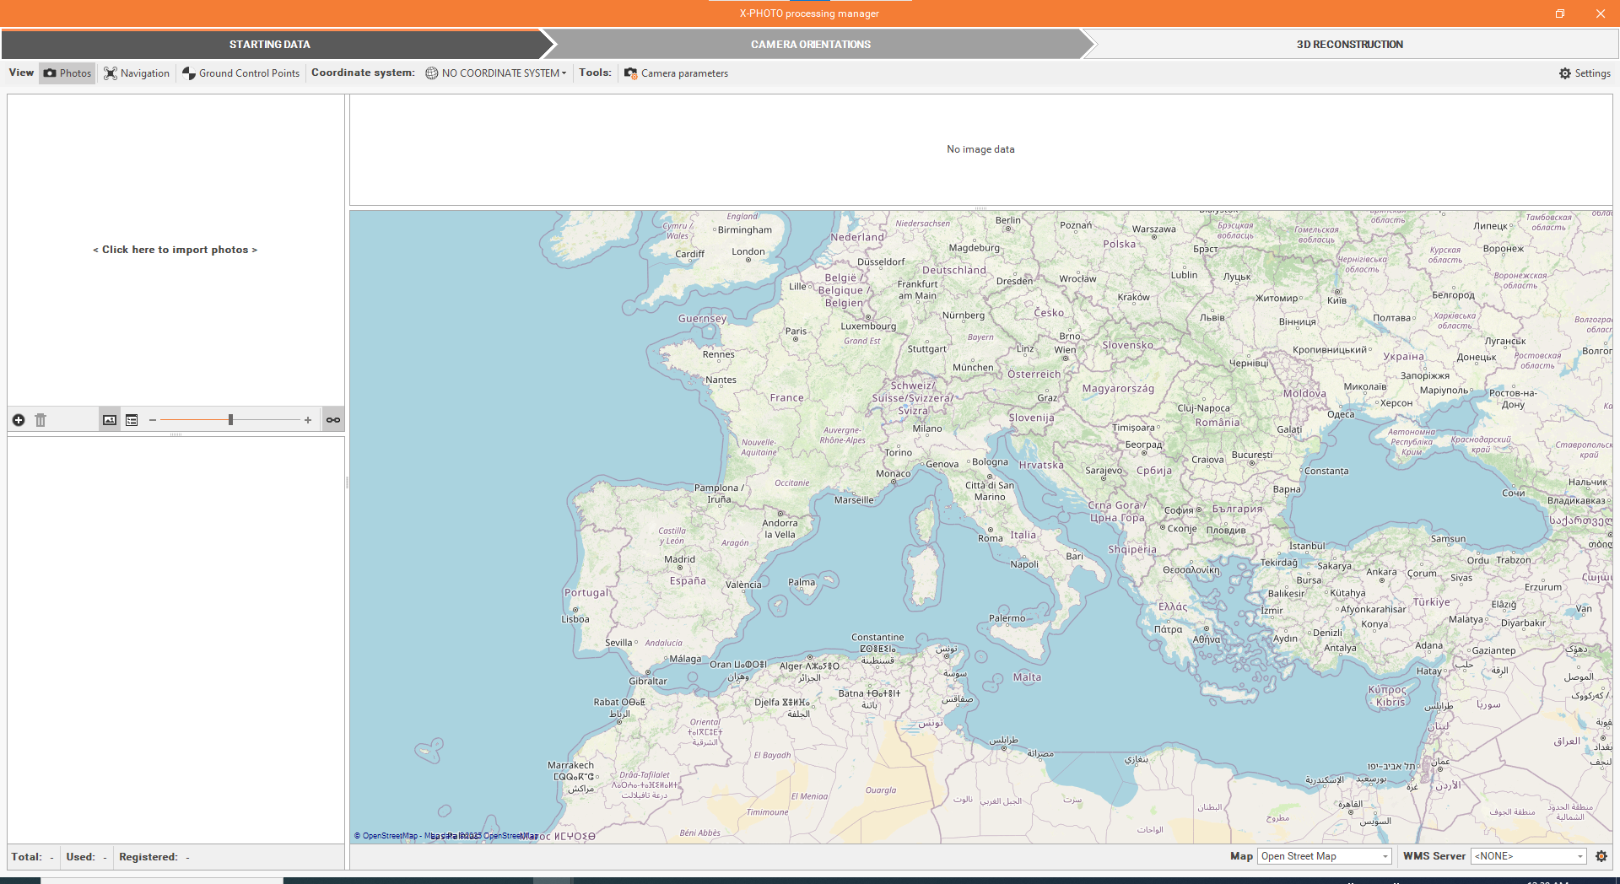The image size is (1620, 884).
Task: Click the trash icon to delete photos
Action: point(40,420)
